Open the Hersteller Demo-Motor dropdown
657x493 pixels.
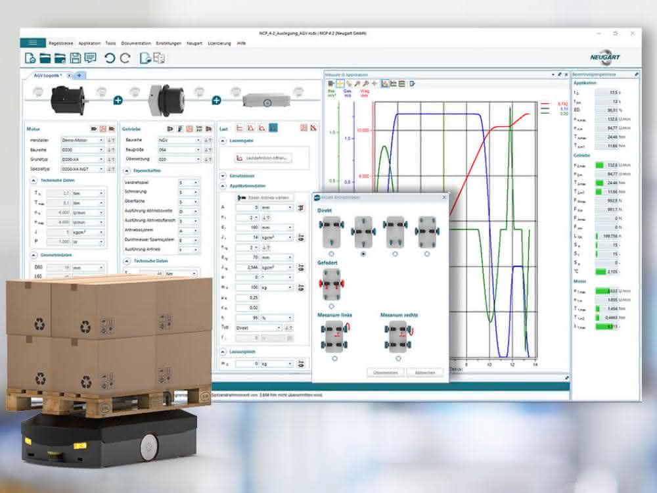point(82,140)
